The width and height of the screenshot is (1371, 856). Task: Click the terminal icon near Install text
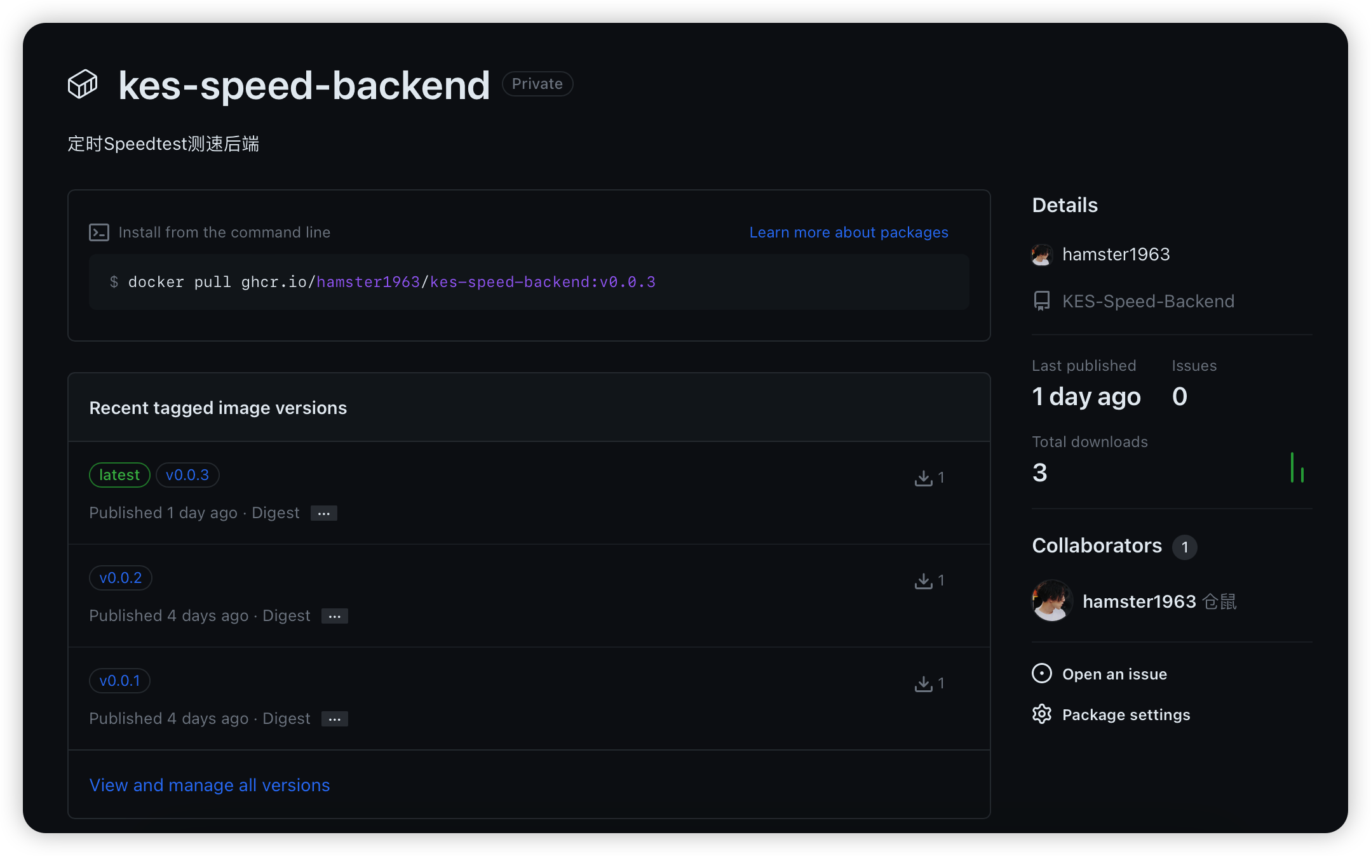point(99,232)
